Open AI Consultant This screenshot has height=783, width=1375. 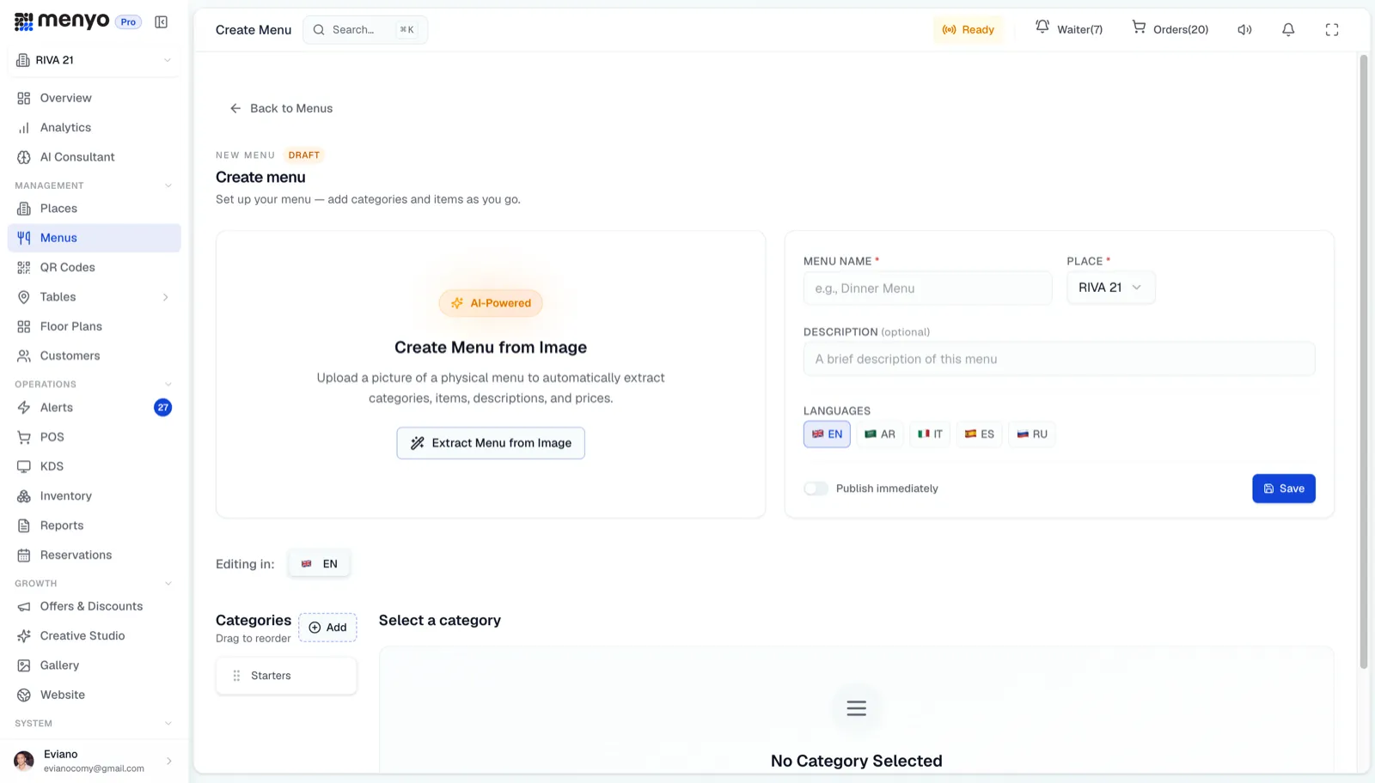(95, 157)
